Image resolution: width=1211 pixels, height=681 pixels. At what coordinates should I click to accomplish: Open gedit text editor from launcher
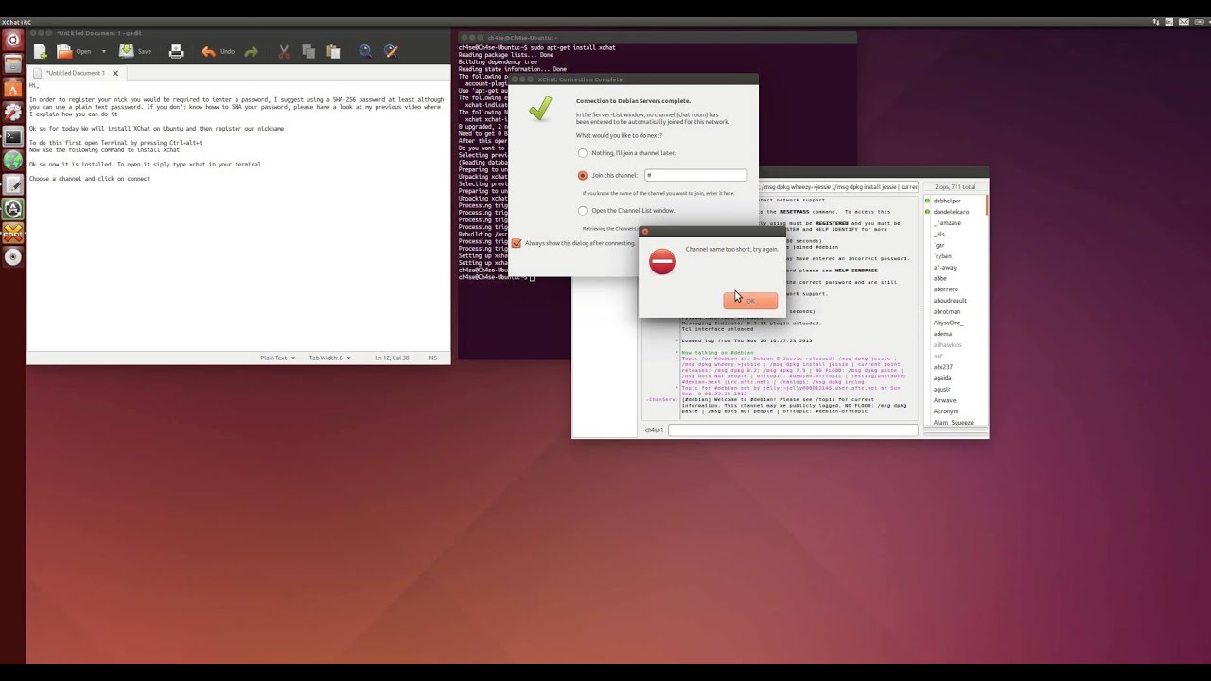pyautogui.click(x=12, y=184)
